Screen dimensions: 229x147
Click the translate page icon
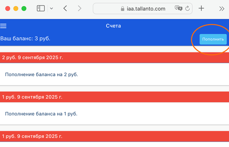pyautogui.click(x=178, y=9)
